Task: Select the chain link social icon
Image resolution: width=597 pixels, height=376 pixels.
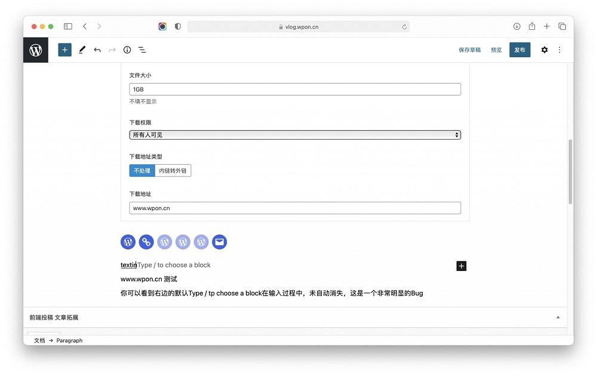Action: 146,242
